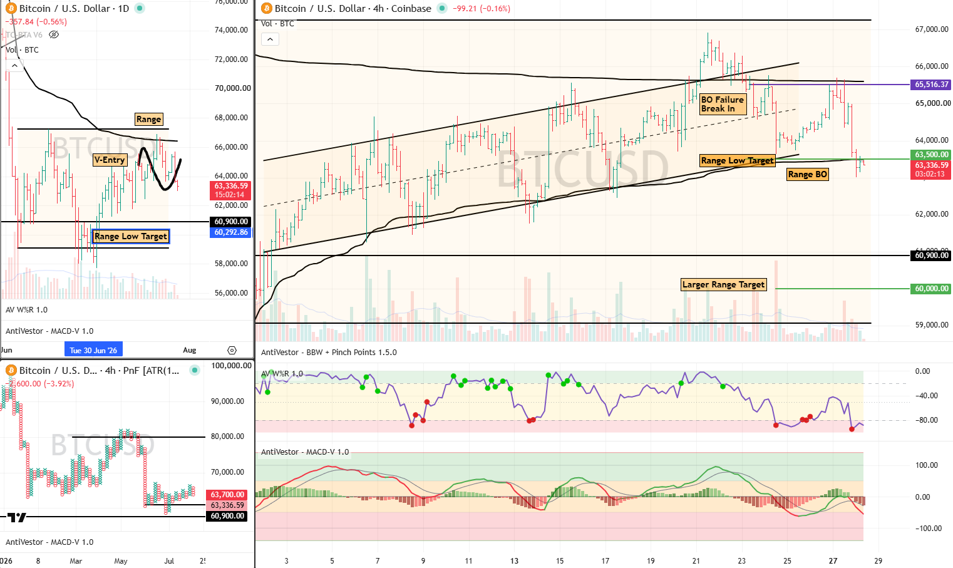Click the V-Entry annotation label
The width and height of the screenshot is (953, 568).
click(x=110, y=160)
